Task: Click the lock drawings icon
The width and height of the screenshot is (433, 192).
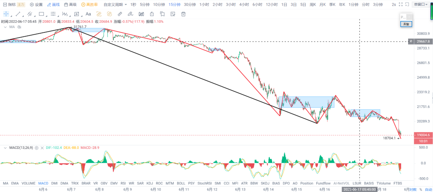Action: [x=152, y=14]
